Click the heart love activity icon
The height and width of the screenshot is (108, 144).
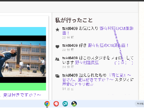pos(57,46)
